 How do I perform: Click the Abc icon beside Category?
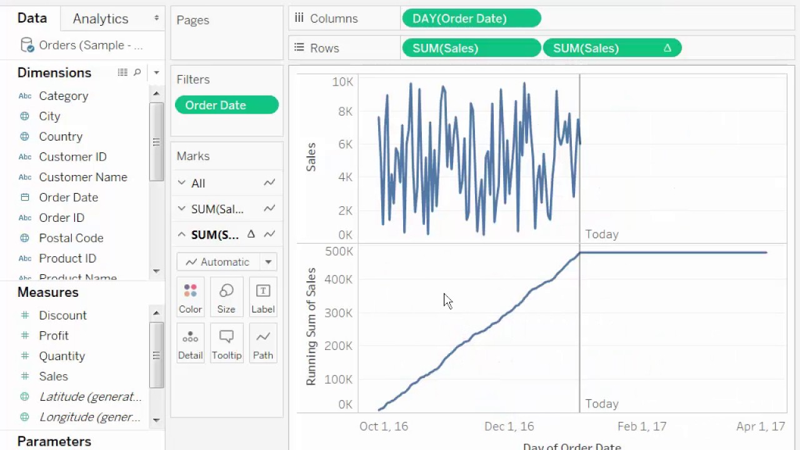click(x=25, y=96)
